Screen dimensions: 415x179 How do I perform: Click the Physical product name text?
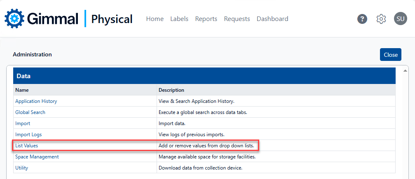[x=112, y=19]
